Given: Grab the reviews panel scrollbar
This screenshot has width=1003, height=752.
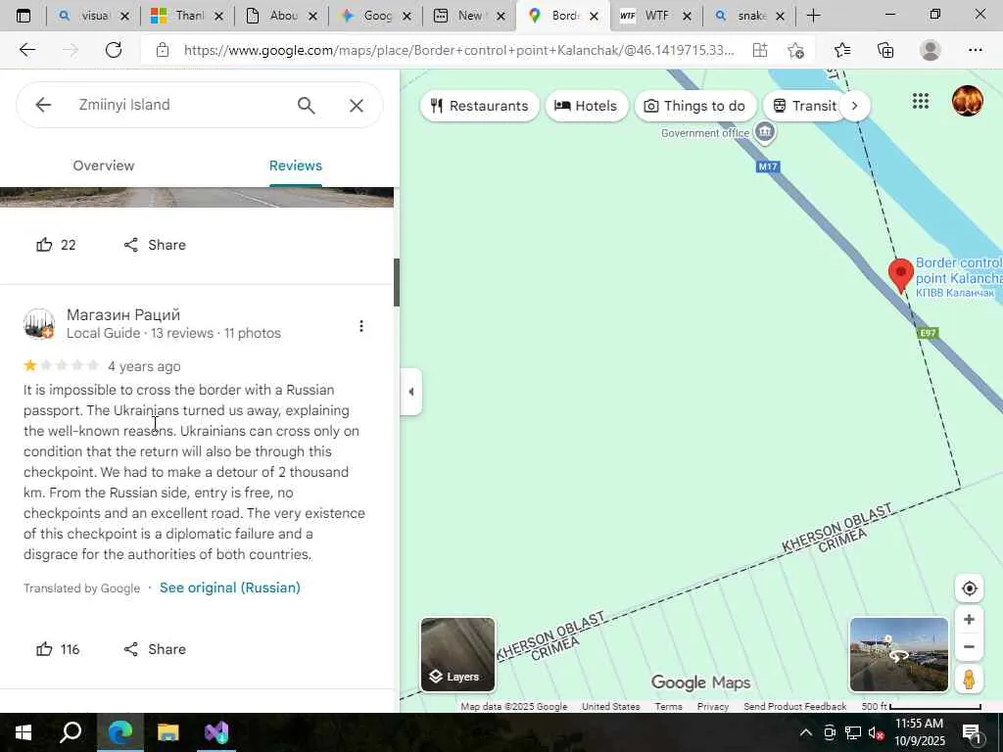Looking at the screenshot, I should (397, 283).
